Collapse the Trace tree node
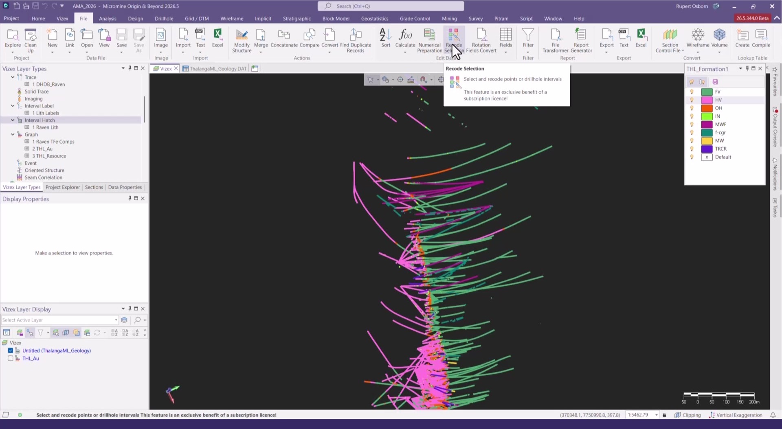 (x=13, y=77)
